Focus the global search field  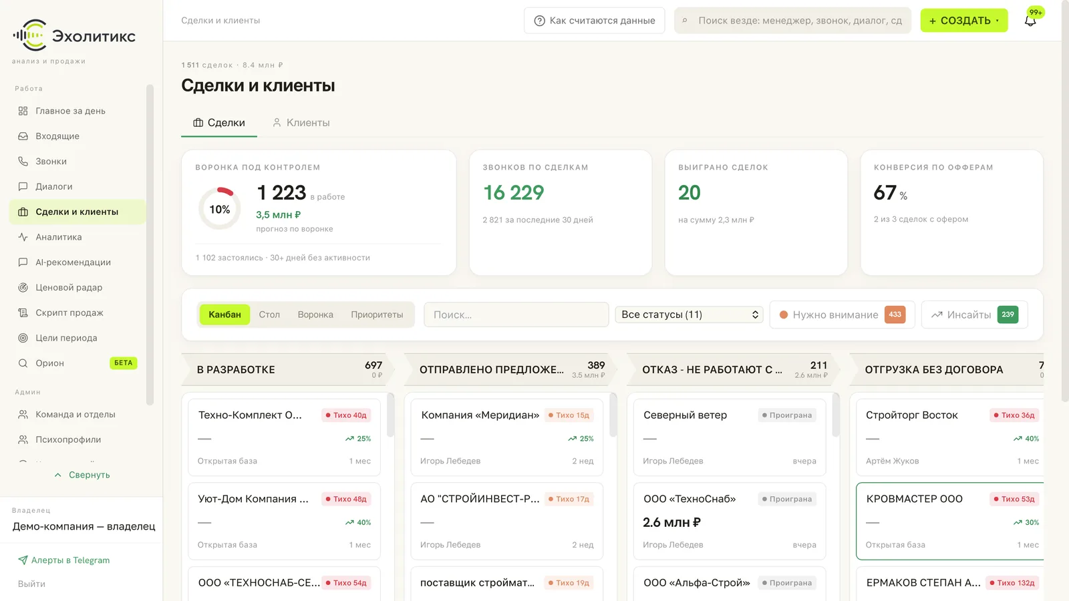pyautogui.click(x=792, y=21)
